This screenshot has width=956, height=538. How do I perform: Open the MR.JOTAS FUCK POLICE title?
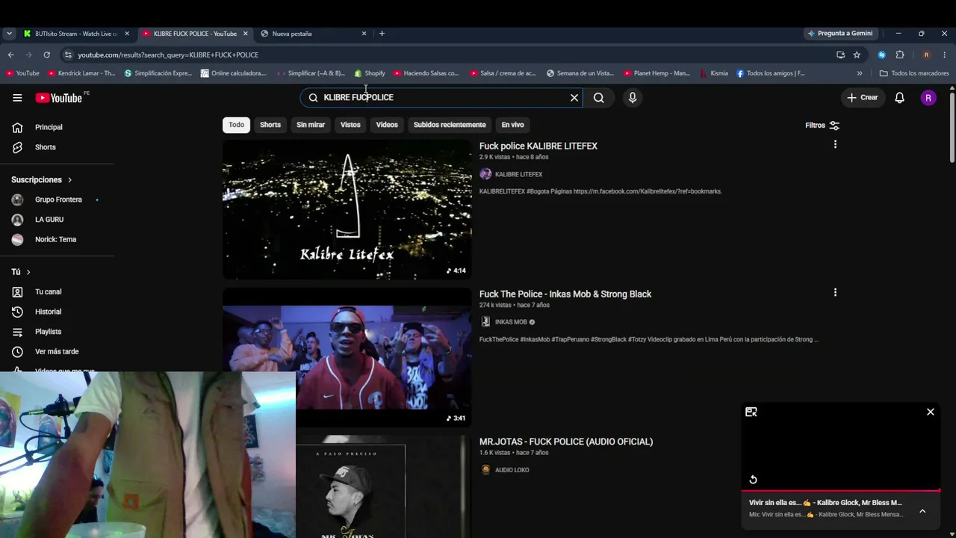566,442
